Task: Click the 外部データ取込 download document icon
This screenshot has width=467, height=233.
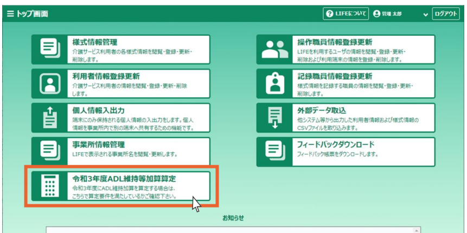Action: click(x=275, y=117)
